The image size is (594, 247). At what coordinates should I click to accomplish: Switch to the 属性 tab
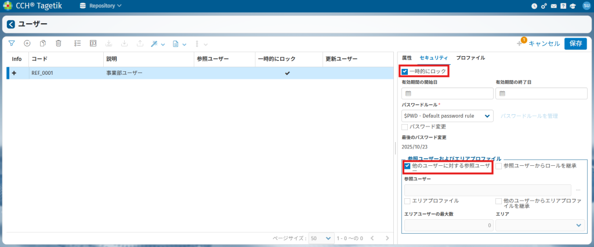407,58
